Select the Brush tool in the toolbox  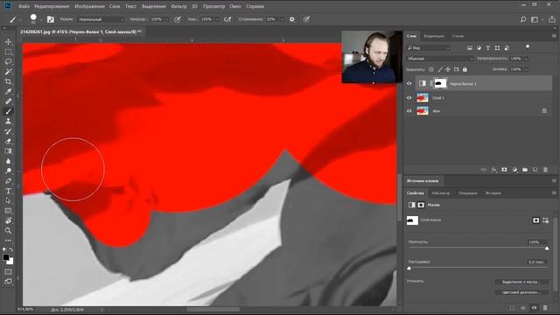pos(8,111)
